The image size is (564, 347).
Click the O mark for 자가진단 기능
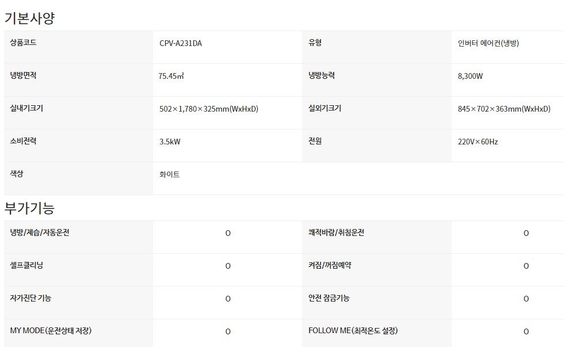(x=228, y=299)
